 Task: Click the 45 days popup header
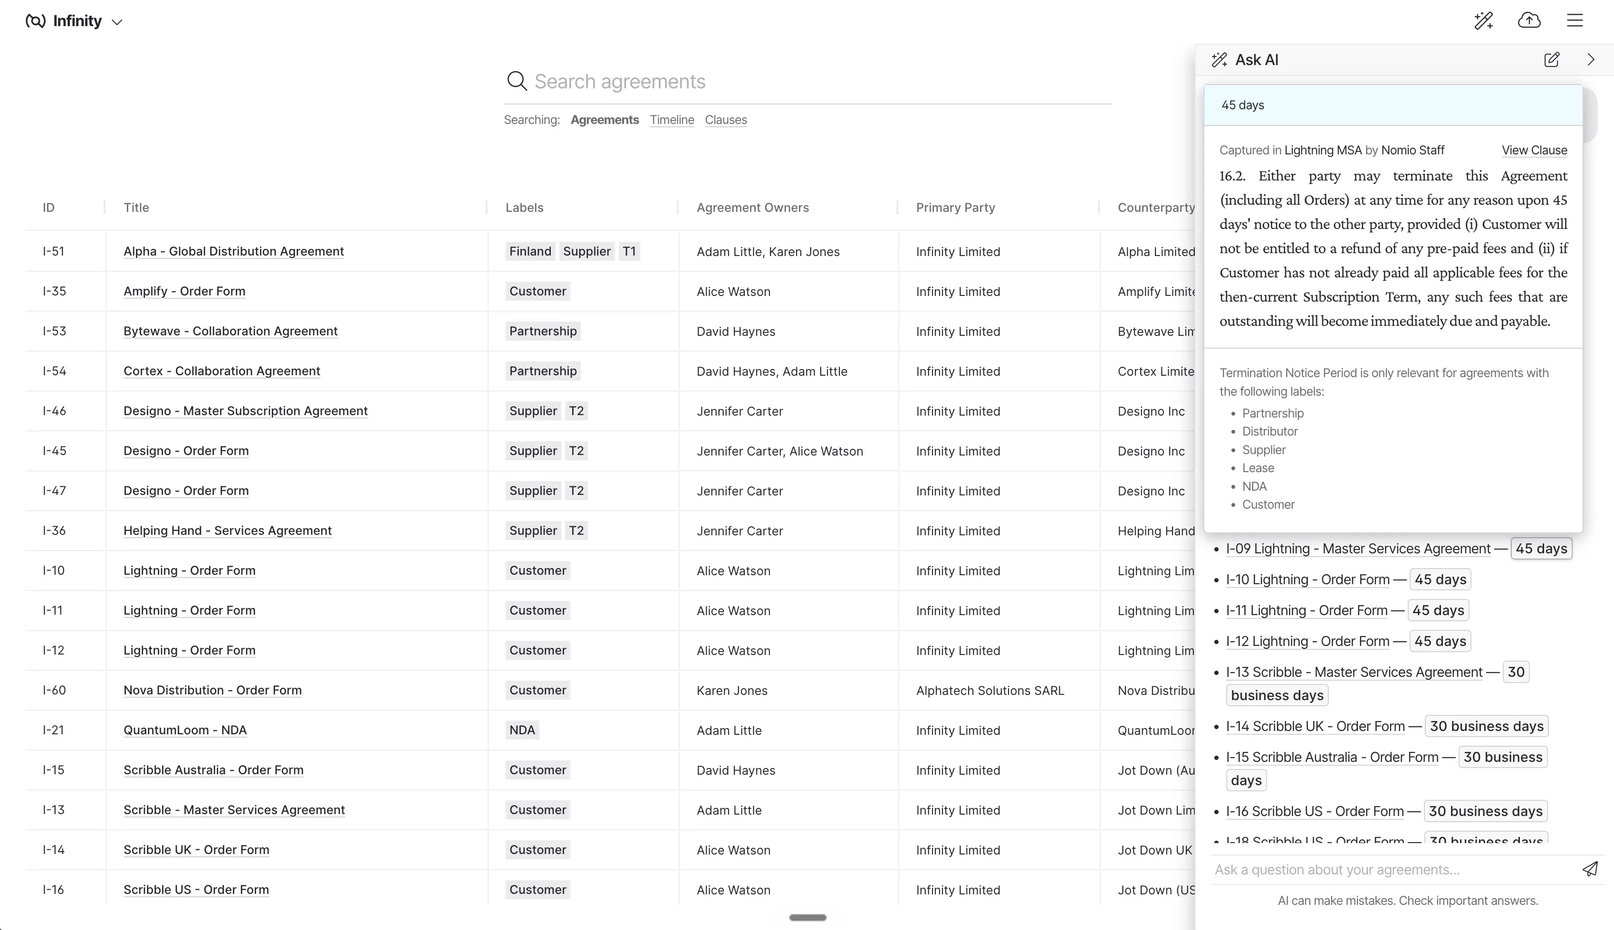tap(1393, 105)
